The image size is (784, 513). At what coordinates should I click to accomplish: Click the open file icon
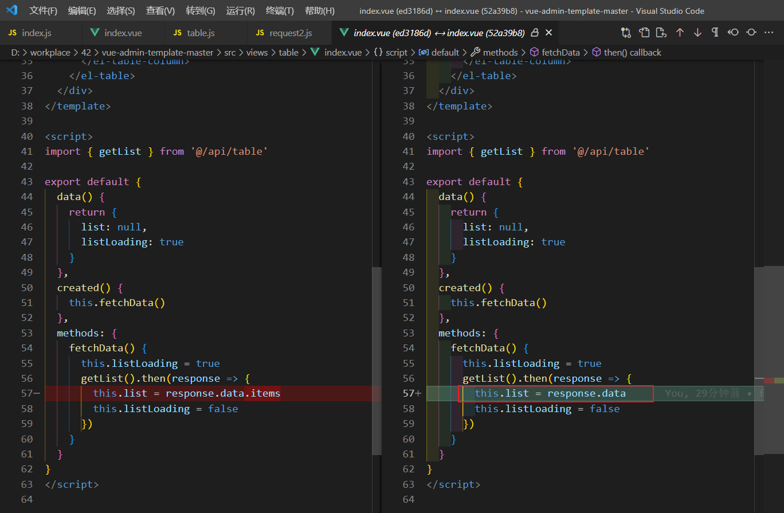pyautogui.click(x=644, y=33)
